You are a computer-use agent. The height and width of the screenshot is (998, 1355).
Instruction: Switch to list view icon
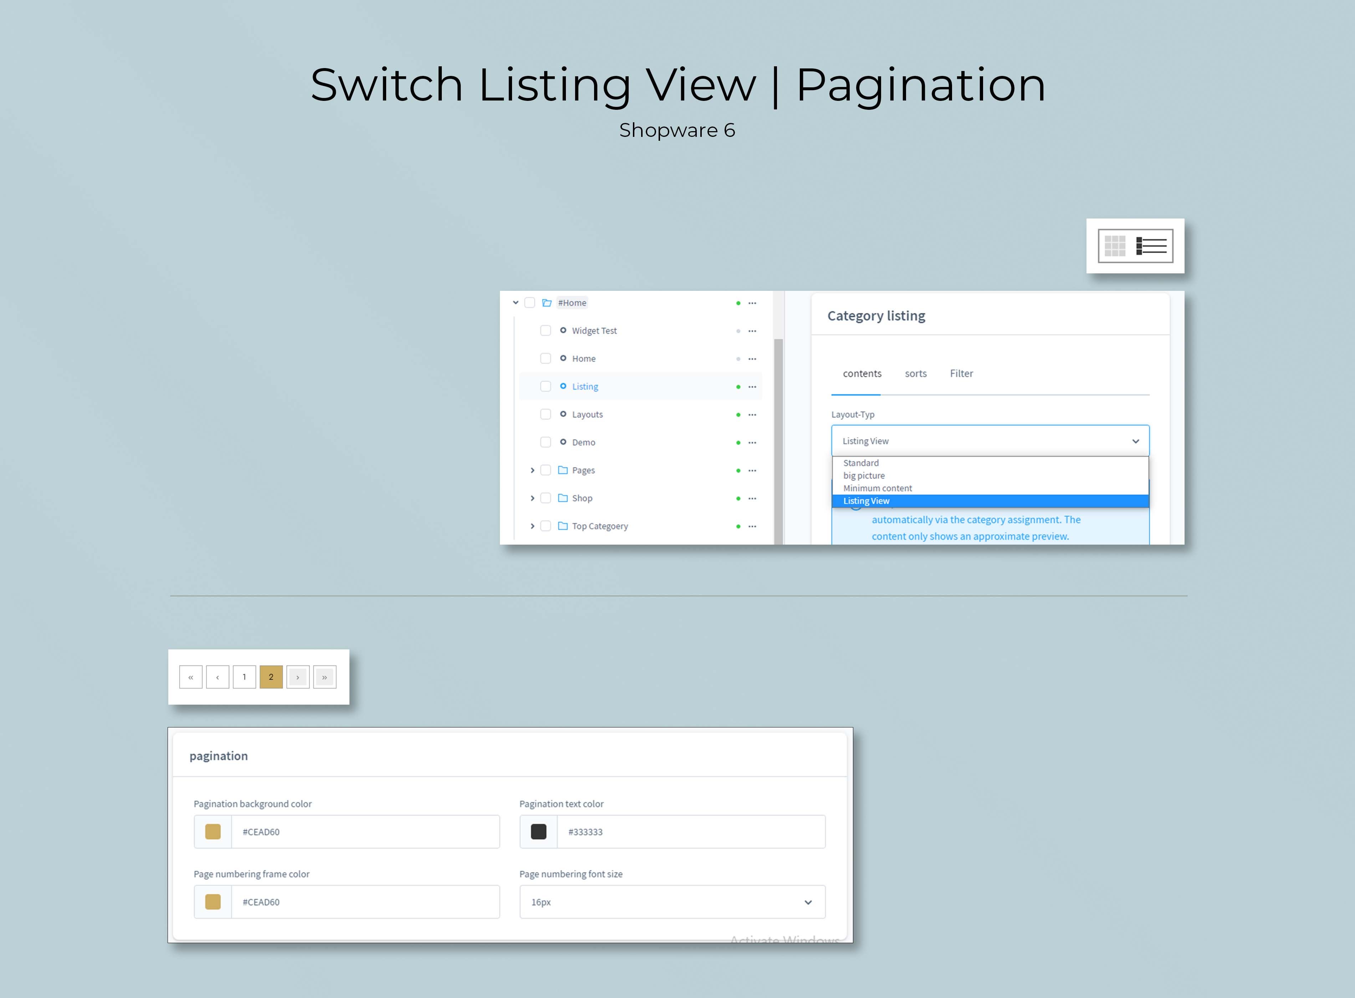point(1151,246)
